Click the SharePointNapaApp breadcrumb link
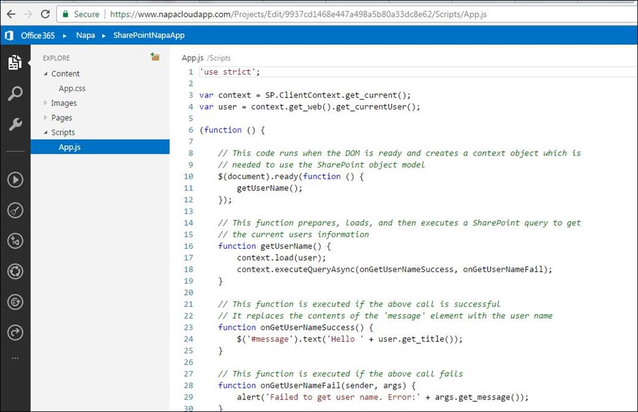638x412 pixels. pos(149,35)
